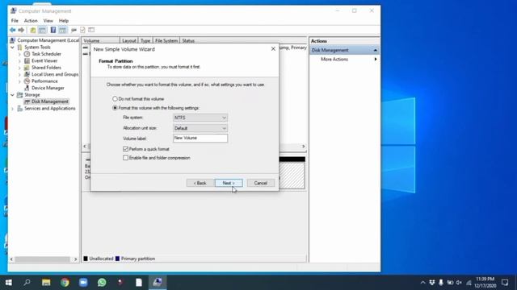Click the microphone tray icon

[x=441, y=283]
